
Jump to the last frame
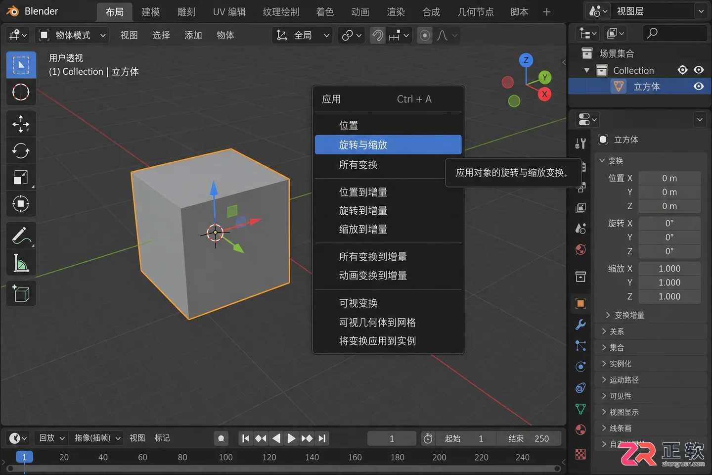click(x=322, y=438)
